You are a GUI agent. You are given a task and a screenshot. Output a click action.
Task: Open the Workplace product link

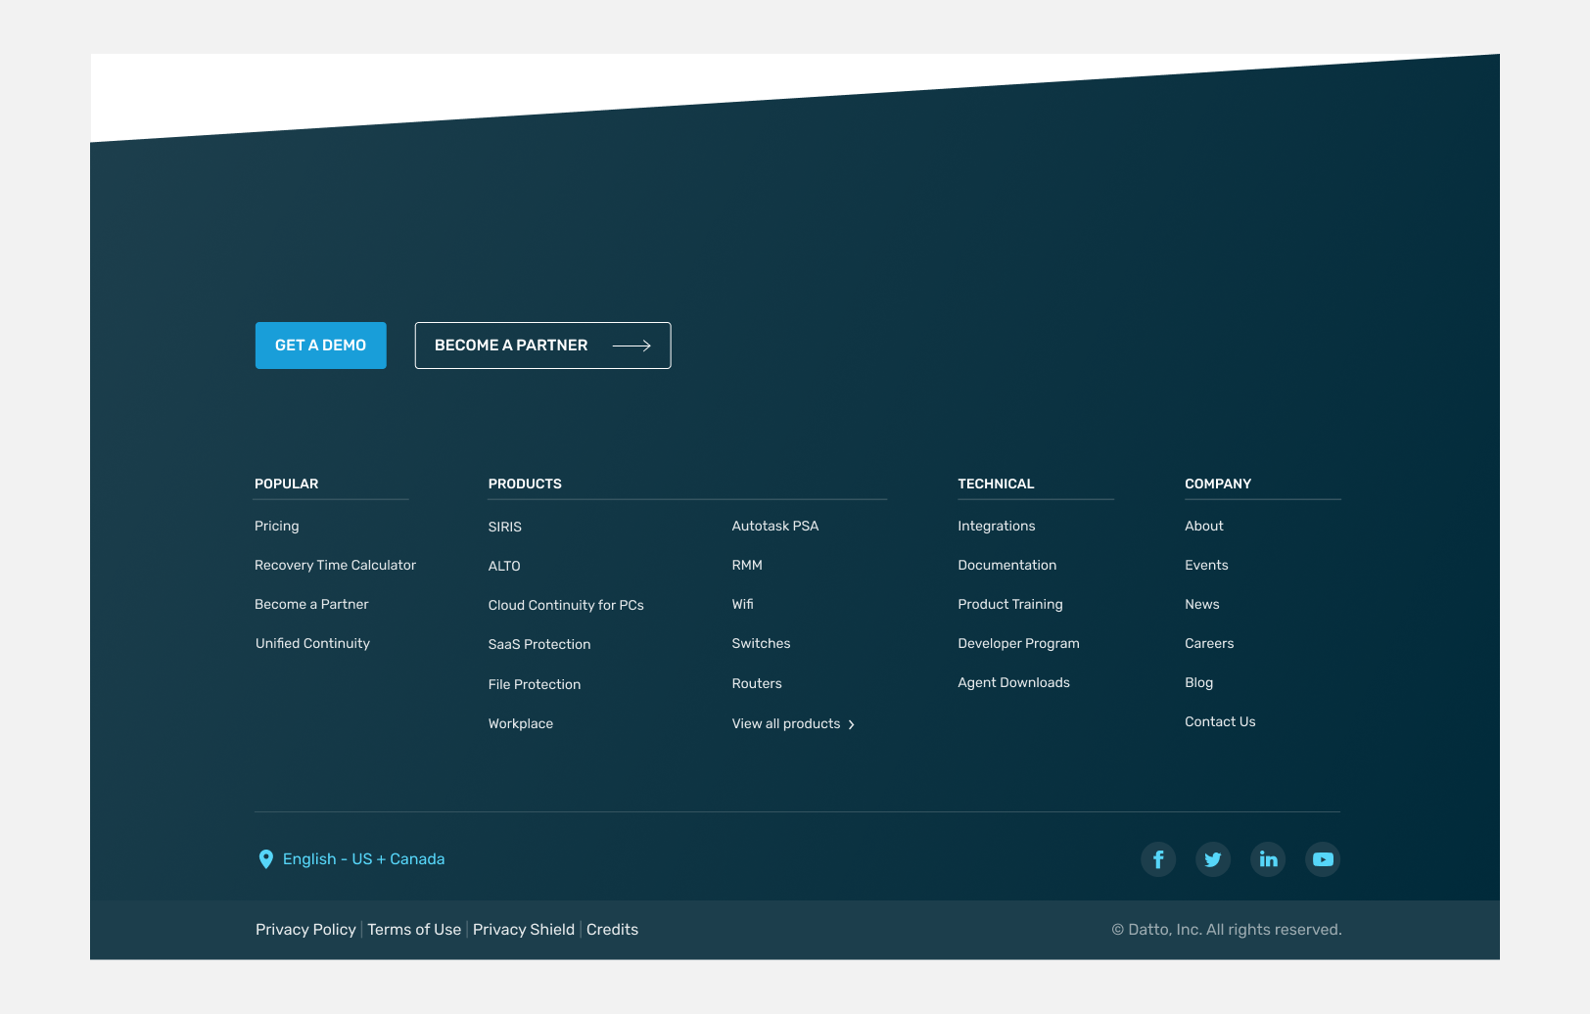click(521, 723)
